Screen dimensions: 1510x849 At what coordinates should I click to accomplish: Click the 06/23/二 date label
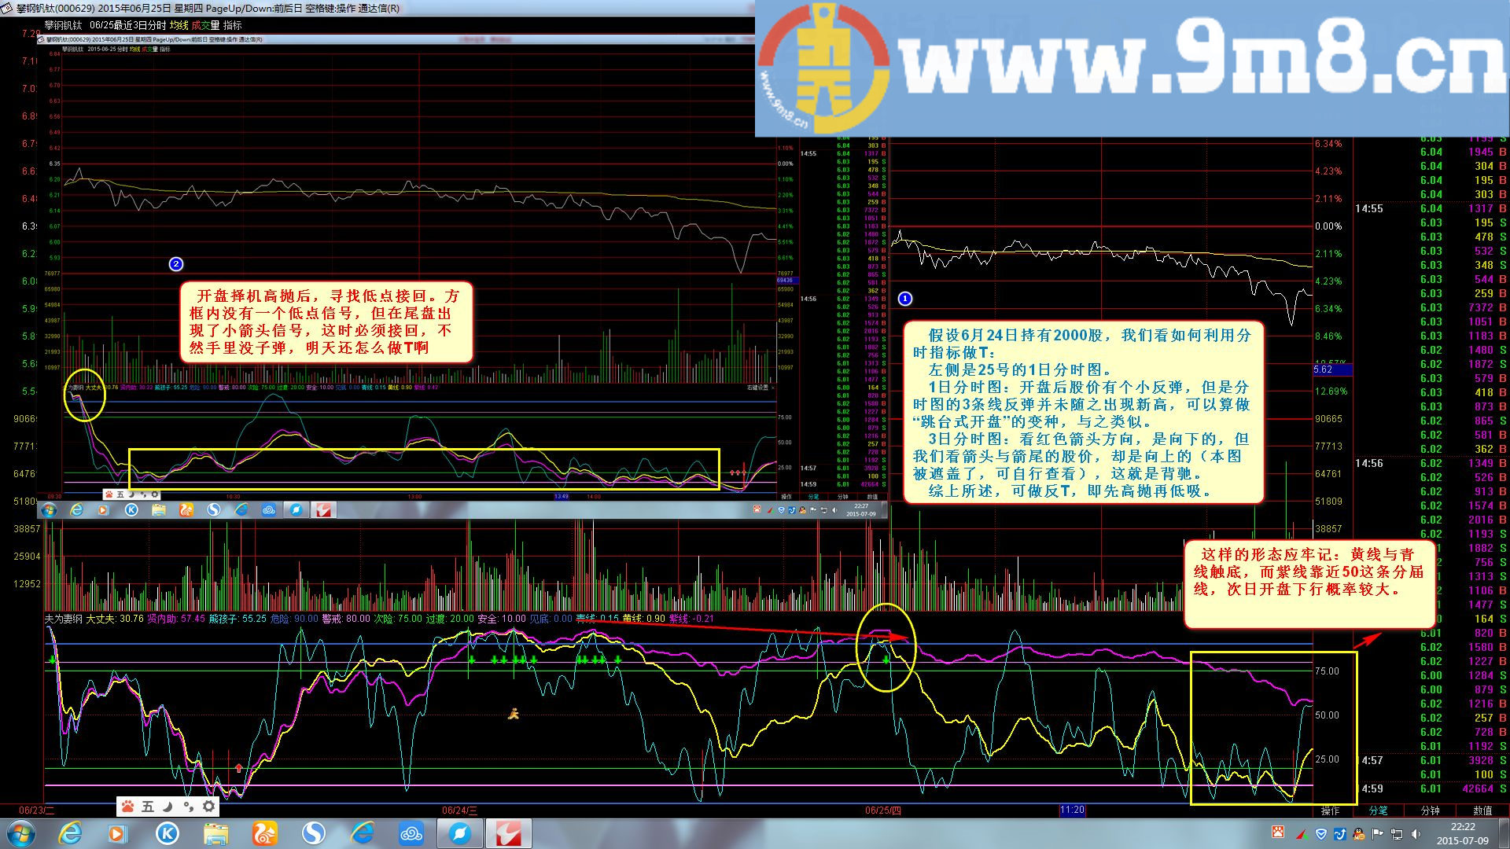(x=37, y=810)
